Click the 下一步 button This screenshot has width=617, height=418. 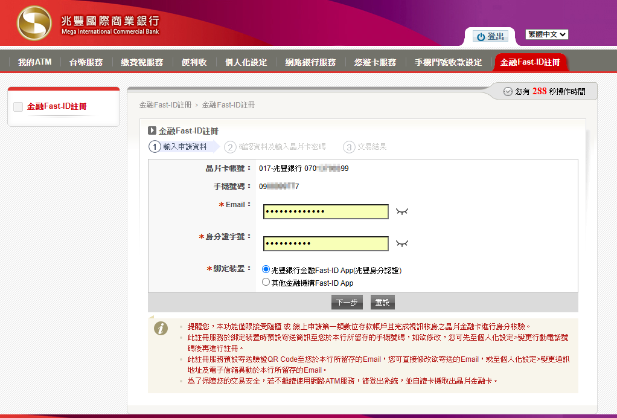coord(347,302)
